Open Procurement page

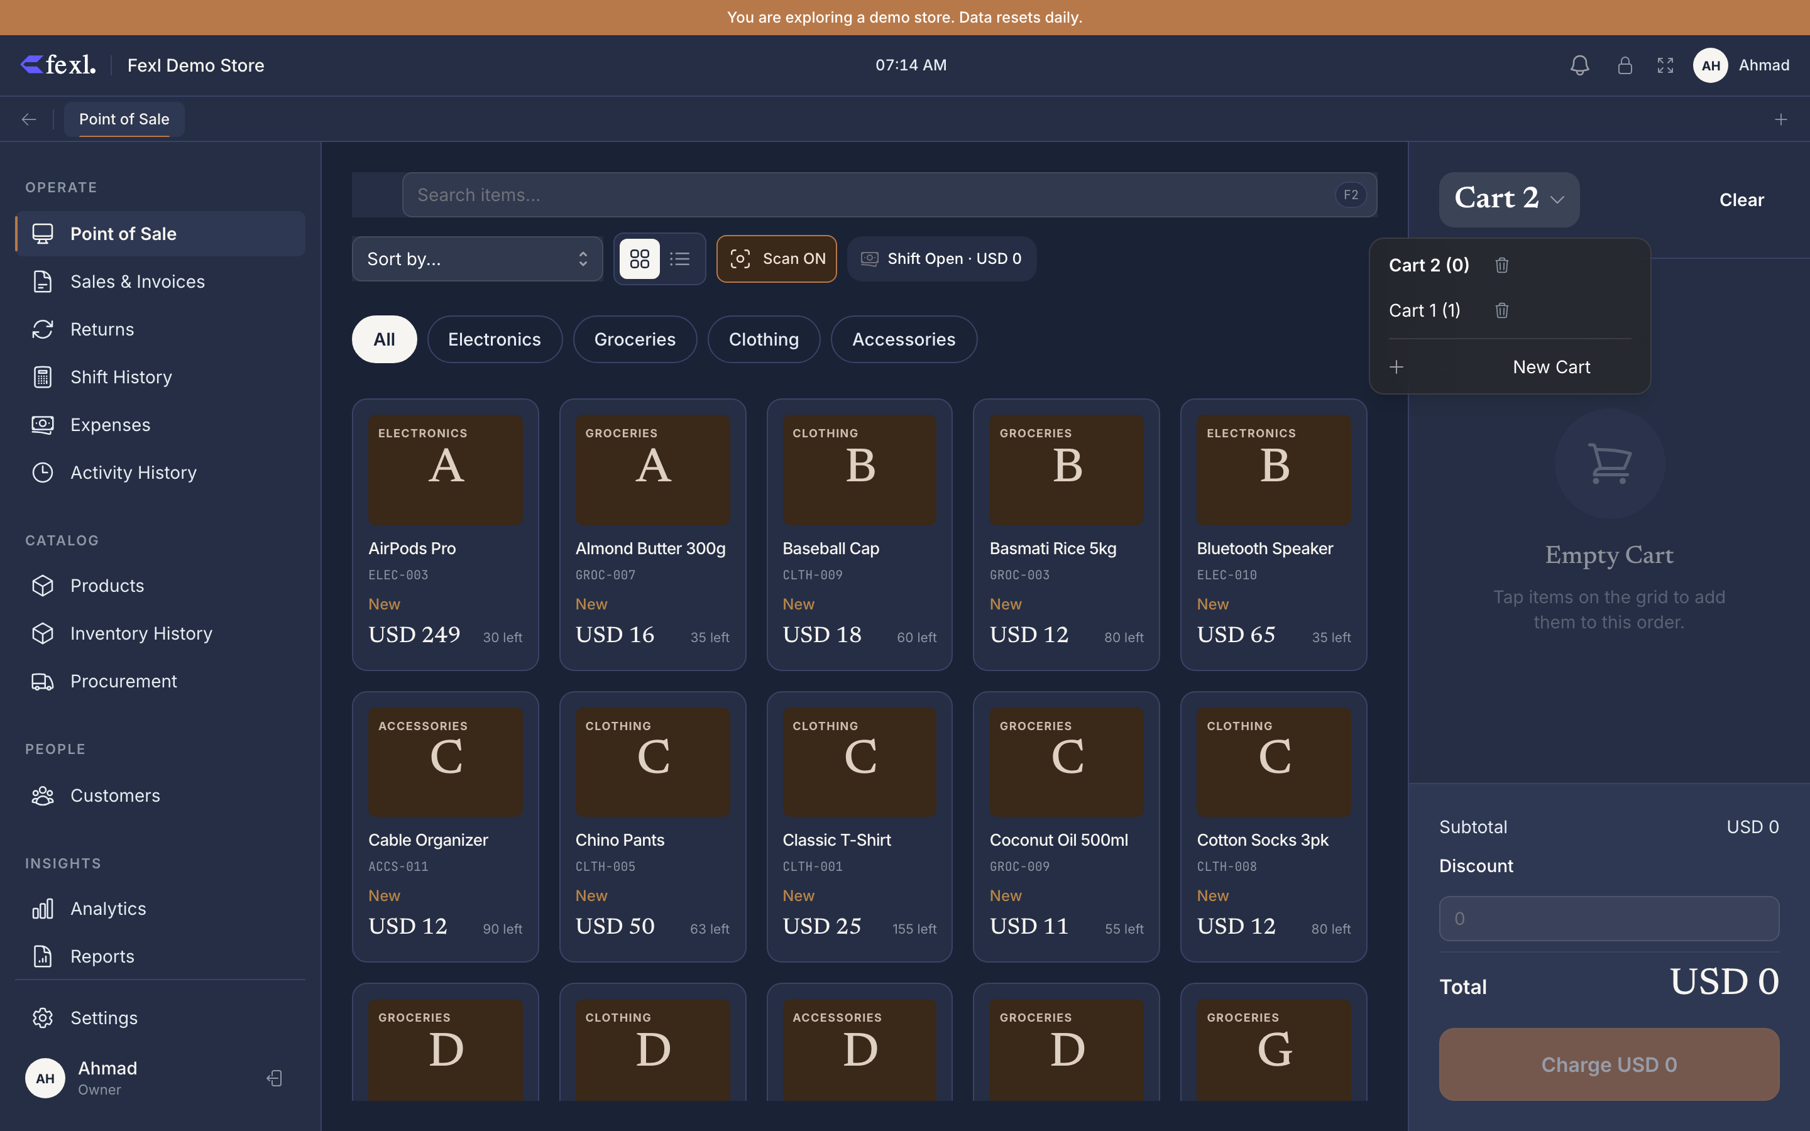click(x=160, y=682)
